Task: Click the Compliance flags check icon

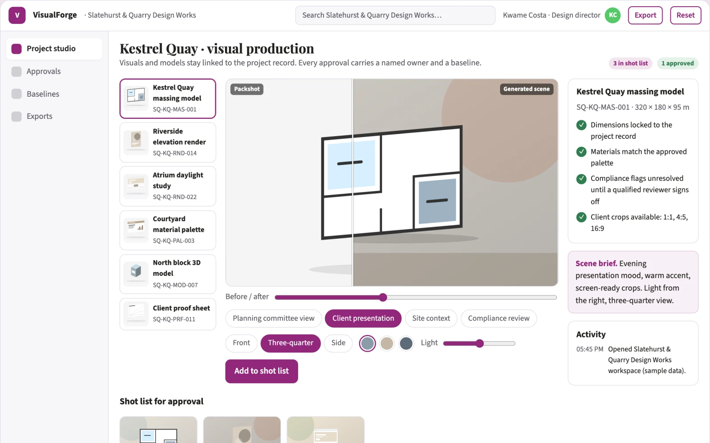Action: [581, 179]
